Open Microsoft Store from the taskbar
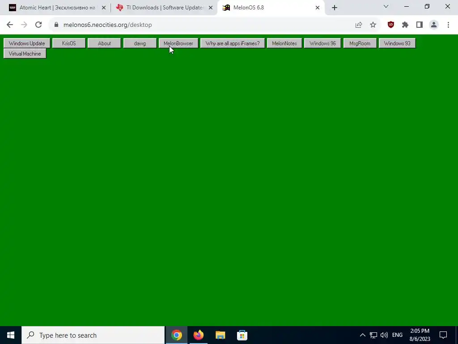Screen dimensions: 458x344 (x=242, y=335)
